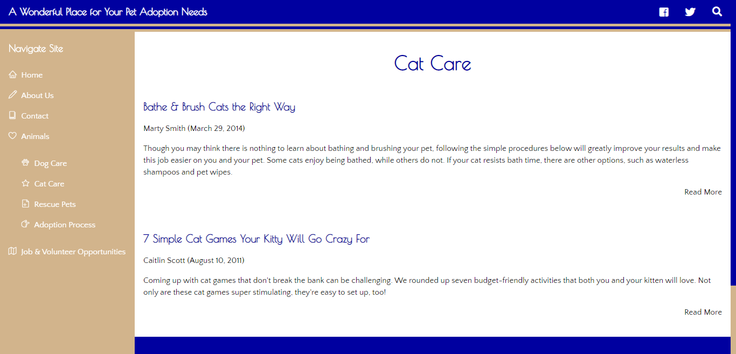This screenshot has height=354, width=736.
Task: Open the Facebook page icon
Action: tap(664, 12)
